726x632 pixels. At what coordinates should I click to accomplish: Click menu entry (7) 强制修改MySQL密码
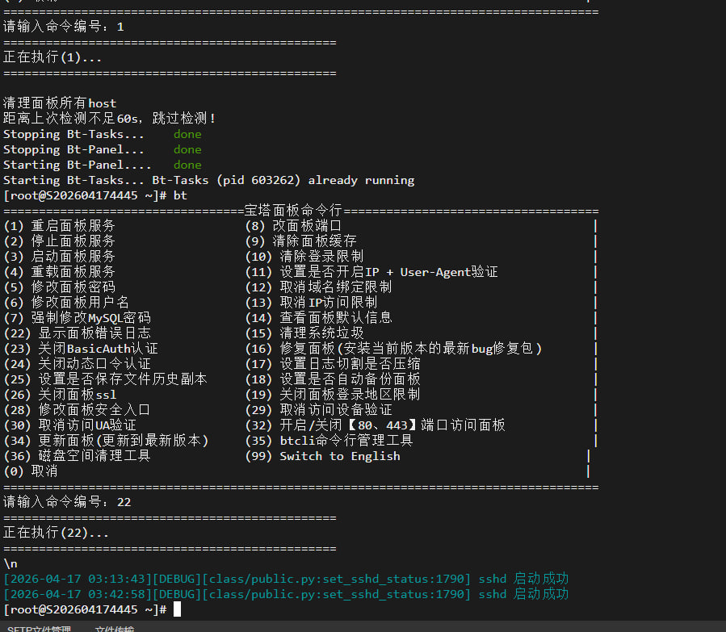[77, 318]
